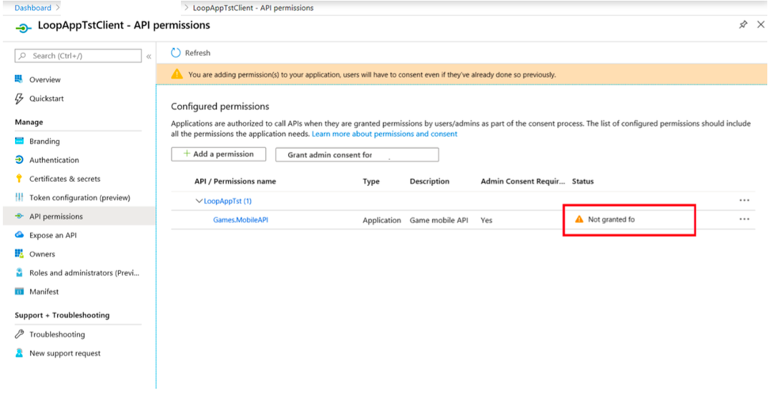Open ellipsis menu for LoopAppTst row
The width and height of the screenshot is (768, 394).
[744, 200]
